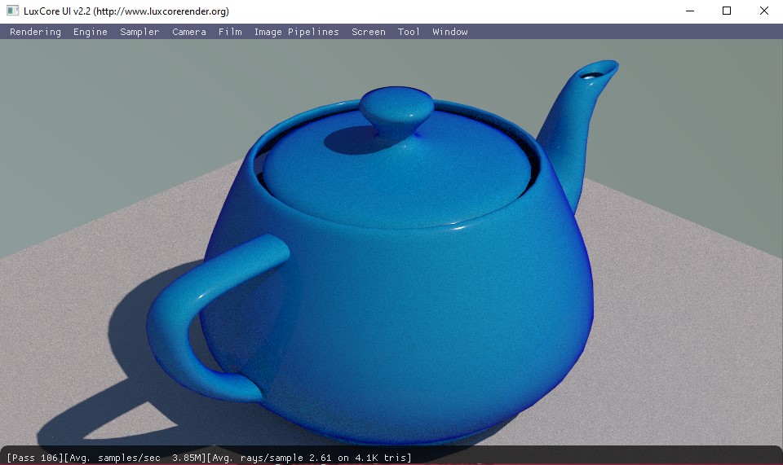The height and width of the screenshot is (465, 783).
Task: Click the Pass 106 counter in status bar
Action: 35,458
